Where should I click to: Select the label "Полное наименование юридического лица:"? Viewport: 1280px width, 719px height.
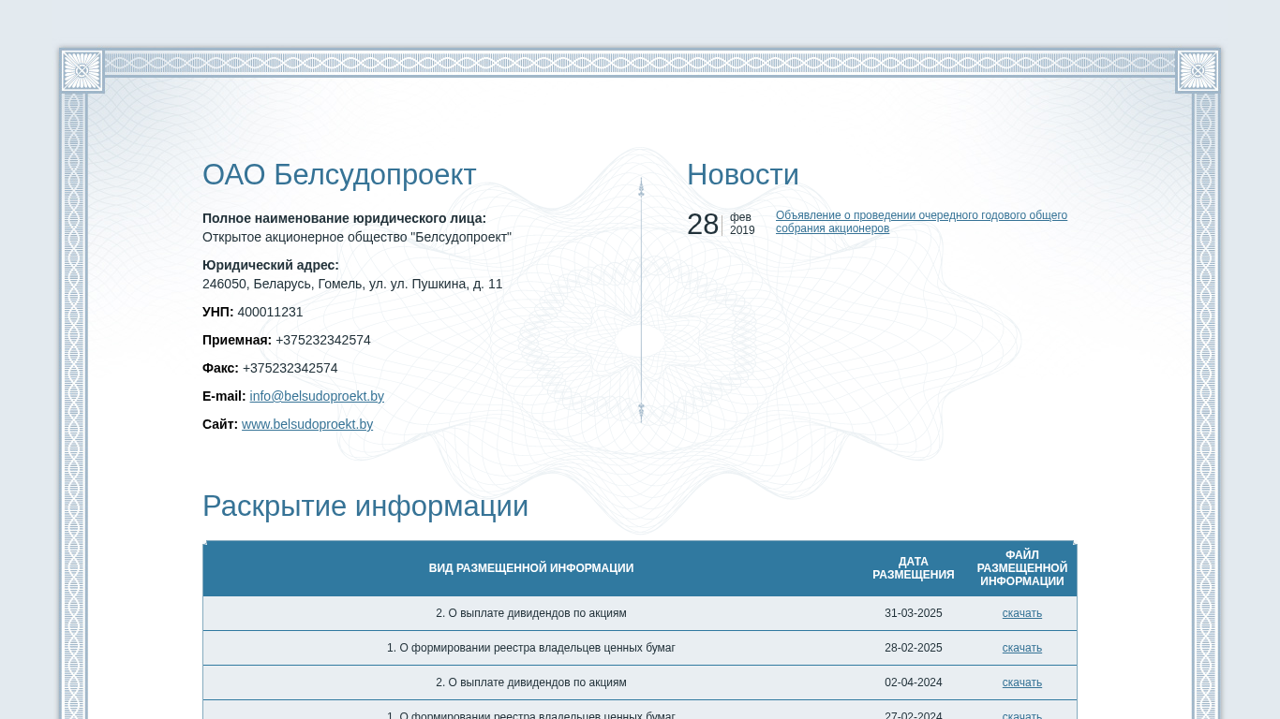344,218
